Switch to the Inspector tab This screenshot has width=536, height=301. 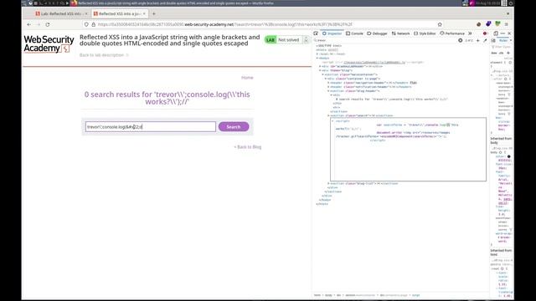[332, 33]
